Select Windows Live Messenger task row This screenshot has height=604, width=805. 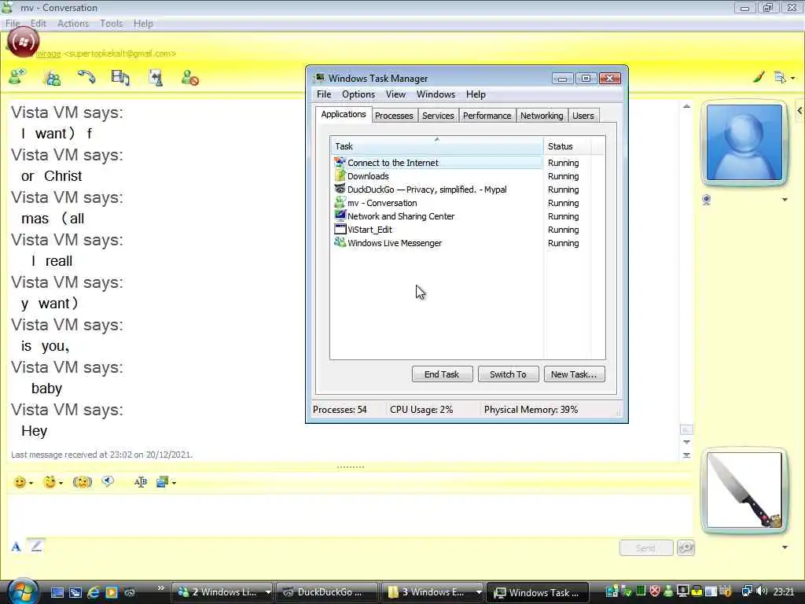437,243
